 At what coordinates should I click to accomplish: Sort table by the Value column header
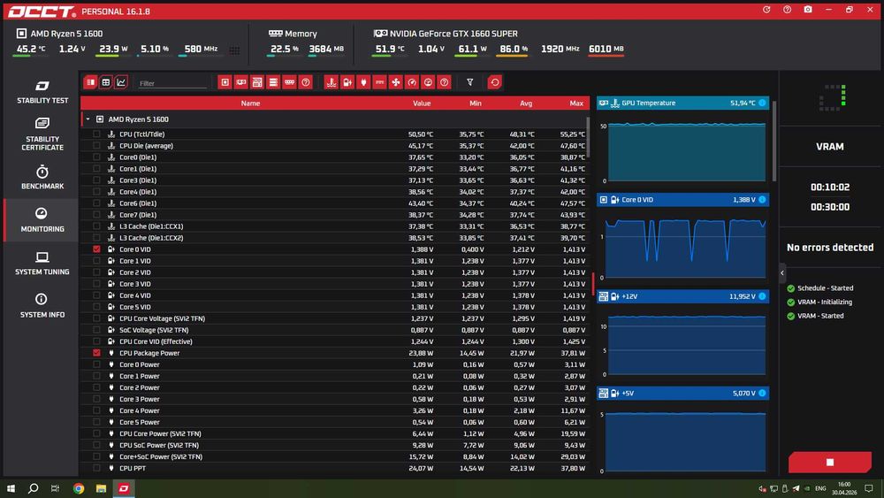tap(421, 103)
